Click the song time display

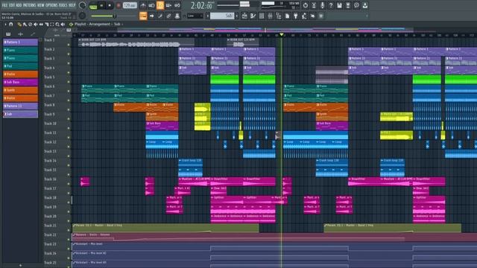pyautogui.click(x=201, y=5)
